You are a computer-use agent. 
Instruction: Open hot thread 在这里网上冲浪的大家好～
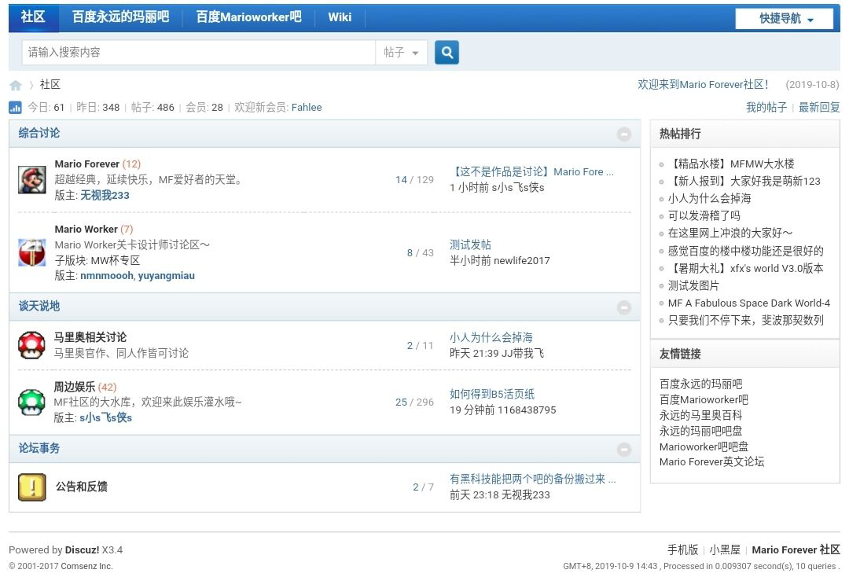730,233
